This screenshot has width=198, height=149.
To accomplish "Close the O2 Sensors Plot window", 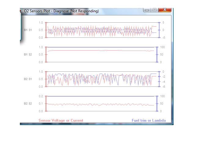I will point(165,10).
